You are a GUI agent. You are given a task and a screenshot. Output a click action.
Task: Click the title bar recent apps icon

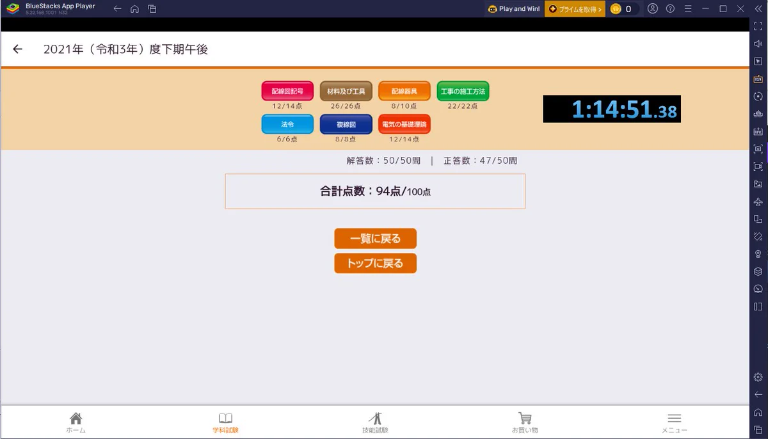[152, 9]
